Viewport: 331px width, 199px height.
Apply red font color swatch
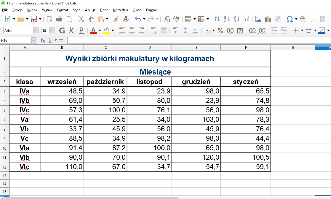coord(93,31)
